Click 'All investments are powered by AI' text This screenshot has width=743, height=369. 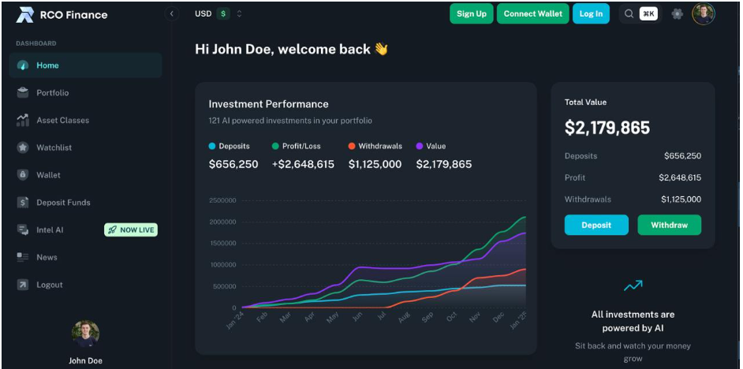633,321
